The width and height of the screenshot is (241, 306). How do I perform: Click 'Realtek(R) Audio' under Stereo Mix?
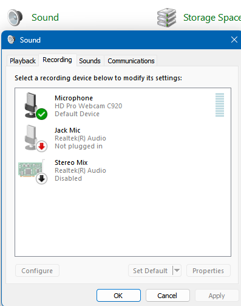click(80, 170)
